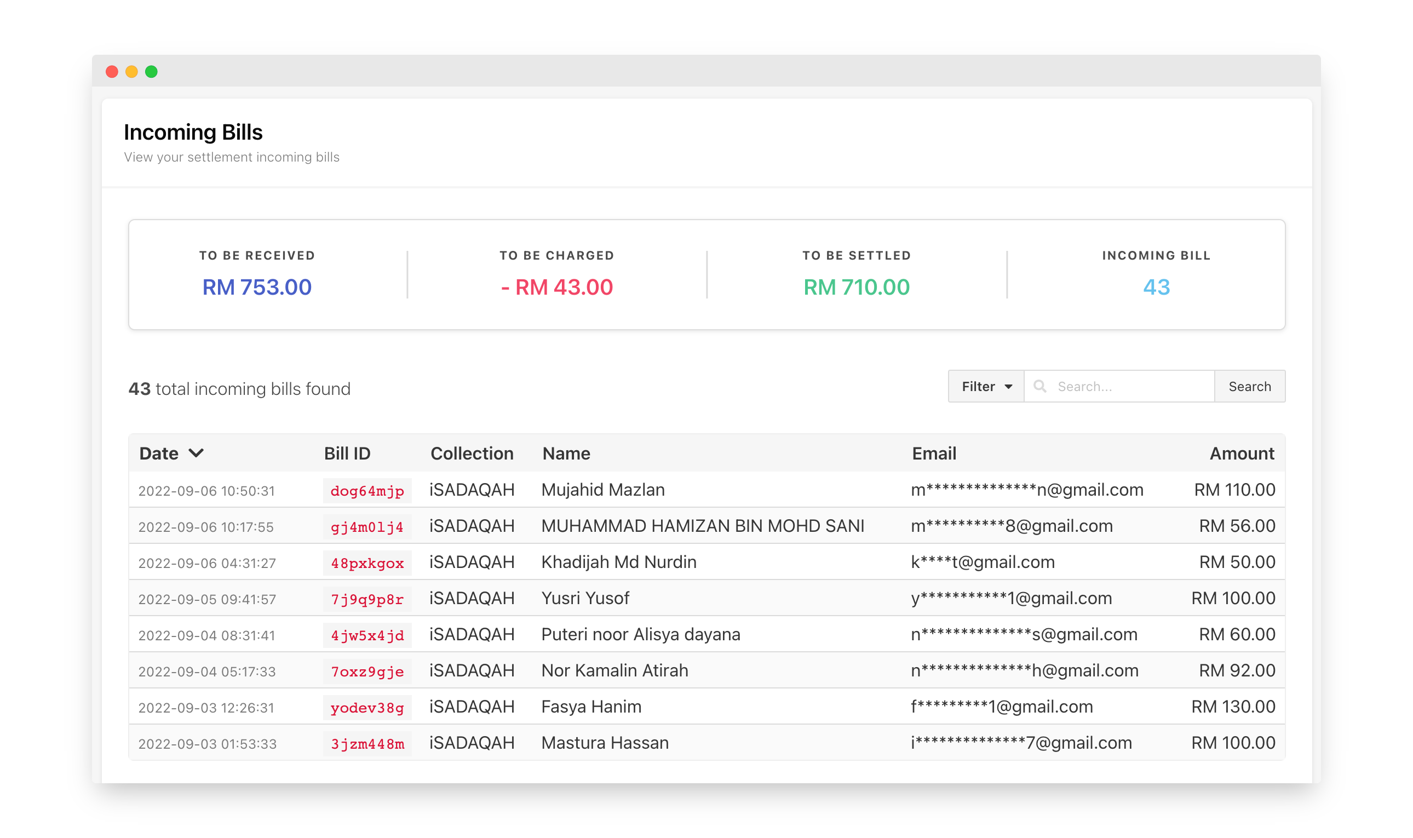1413x838 pixels.
Task: Click the Amount column header
Action: click(1242, 453)
